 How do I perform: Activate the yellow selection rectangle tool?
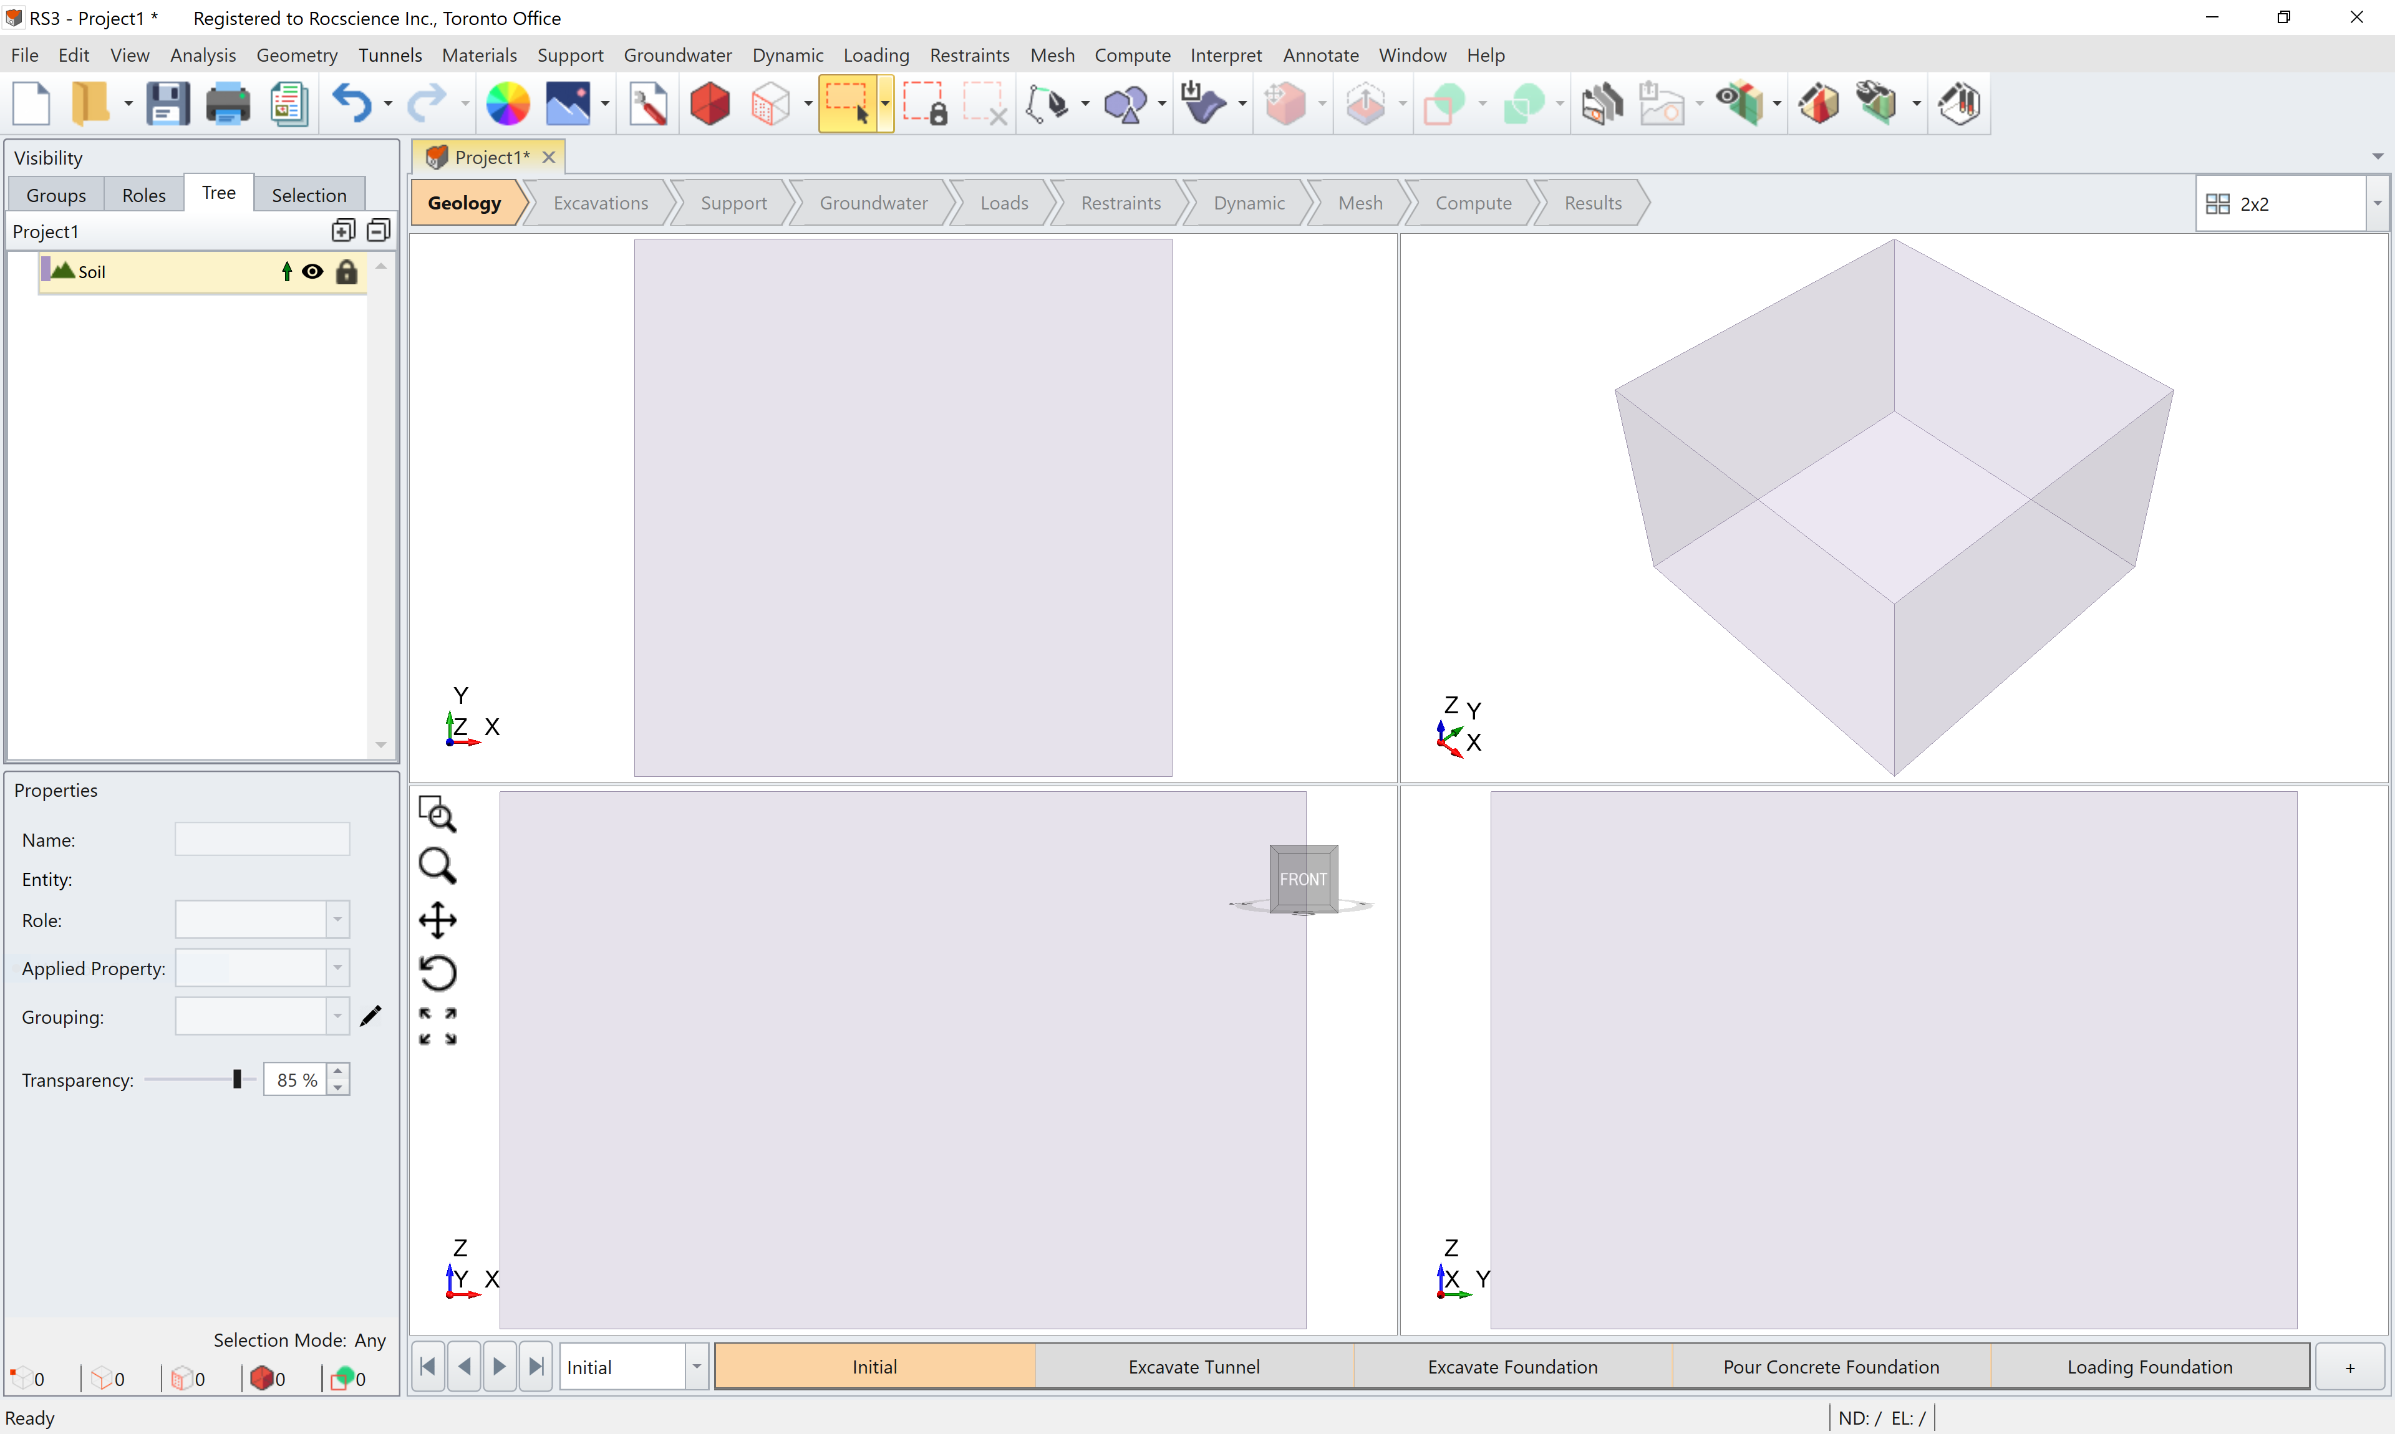(846, 103)
